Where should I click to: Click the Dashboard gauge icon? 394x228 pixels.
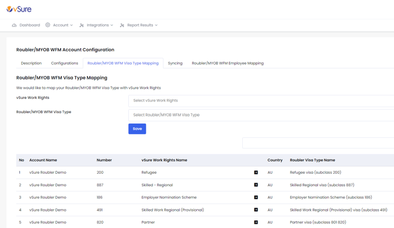(x=14, y=25)
